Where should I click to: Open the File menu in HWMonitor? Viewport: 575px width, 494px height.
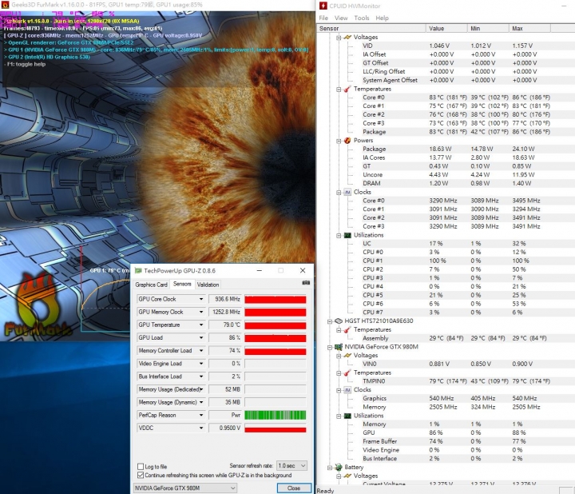pyautogui.click(x=323, y=18)
